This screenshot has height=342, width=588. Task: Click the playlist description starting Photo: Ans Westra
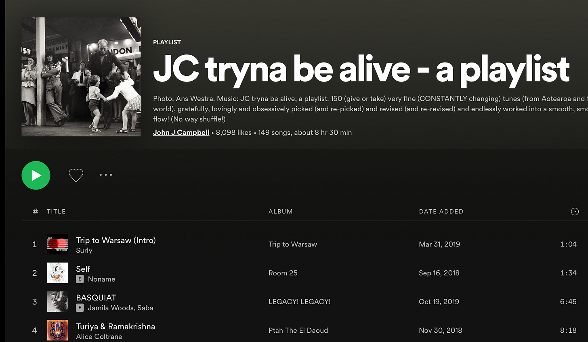click(x=370, y=109)
